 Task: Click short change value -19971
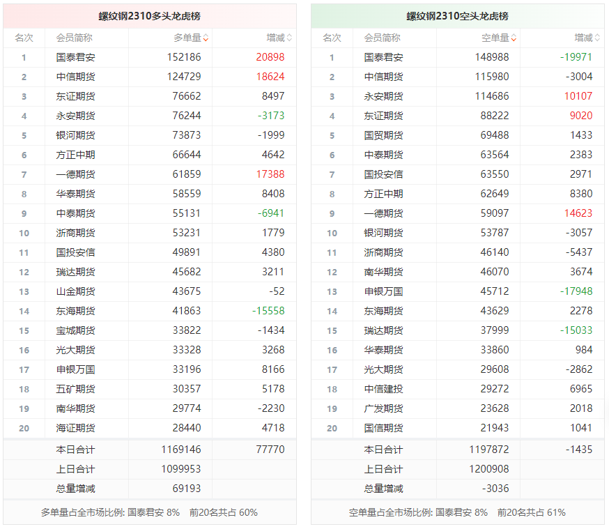pos(576,57)
